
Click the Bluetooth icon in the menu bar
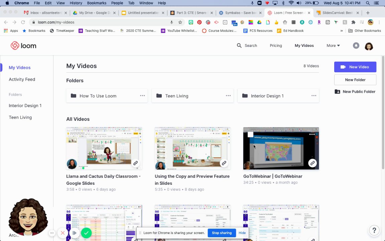283,3
